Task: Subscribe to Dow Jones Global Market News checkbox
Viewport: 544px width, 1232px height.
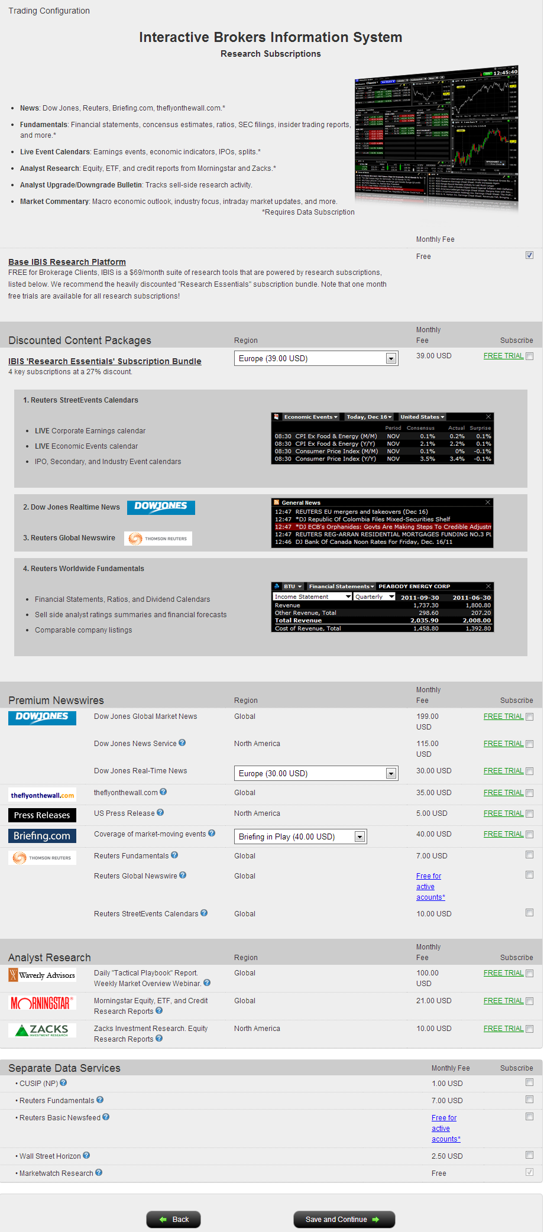Action: coord(530,717)
